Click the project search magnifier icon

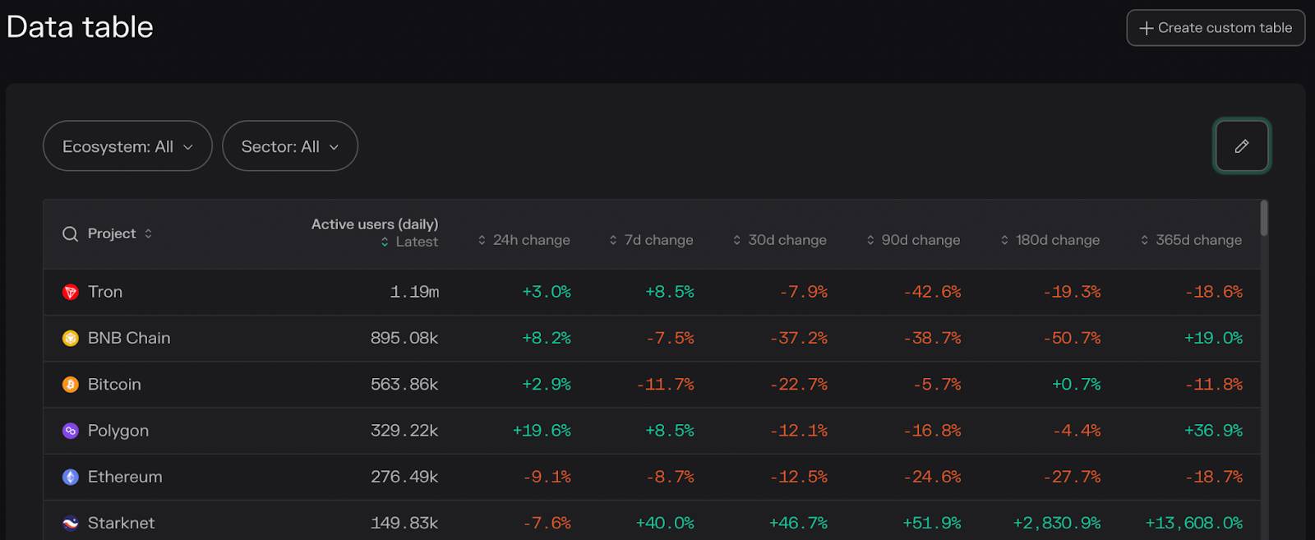pyautogui.click(x=71, y=233)
